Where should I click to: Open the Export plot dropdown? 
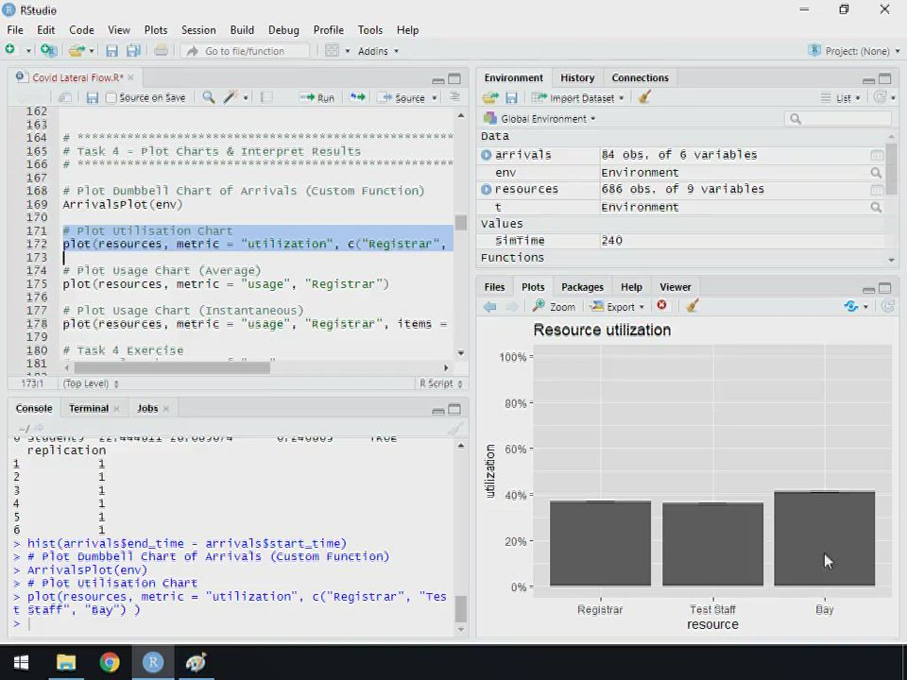[618, 306]
